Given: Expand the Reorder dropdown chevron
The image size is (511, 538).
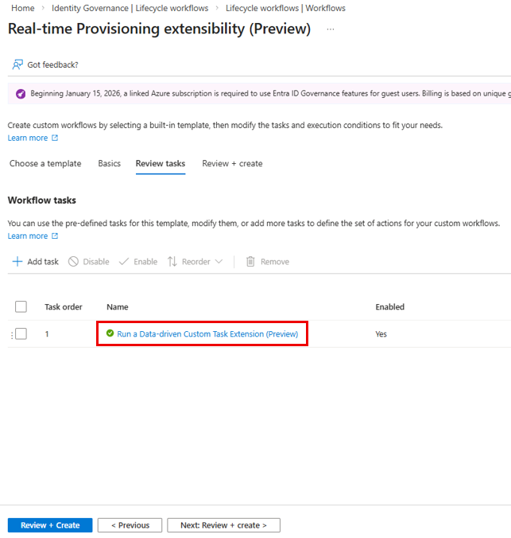Looking at the screenshot, I should point(219,262).
